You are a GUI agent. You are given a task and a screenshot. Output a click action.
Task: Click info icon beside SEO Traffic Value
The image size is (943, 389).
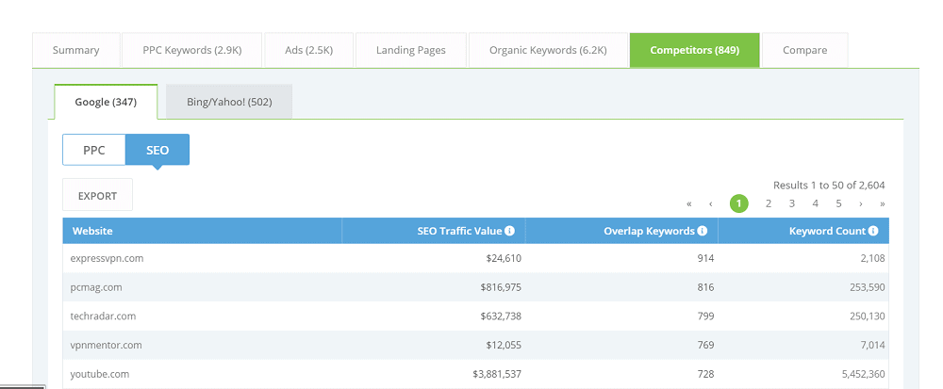pos(509,231)
